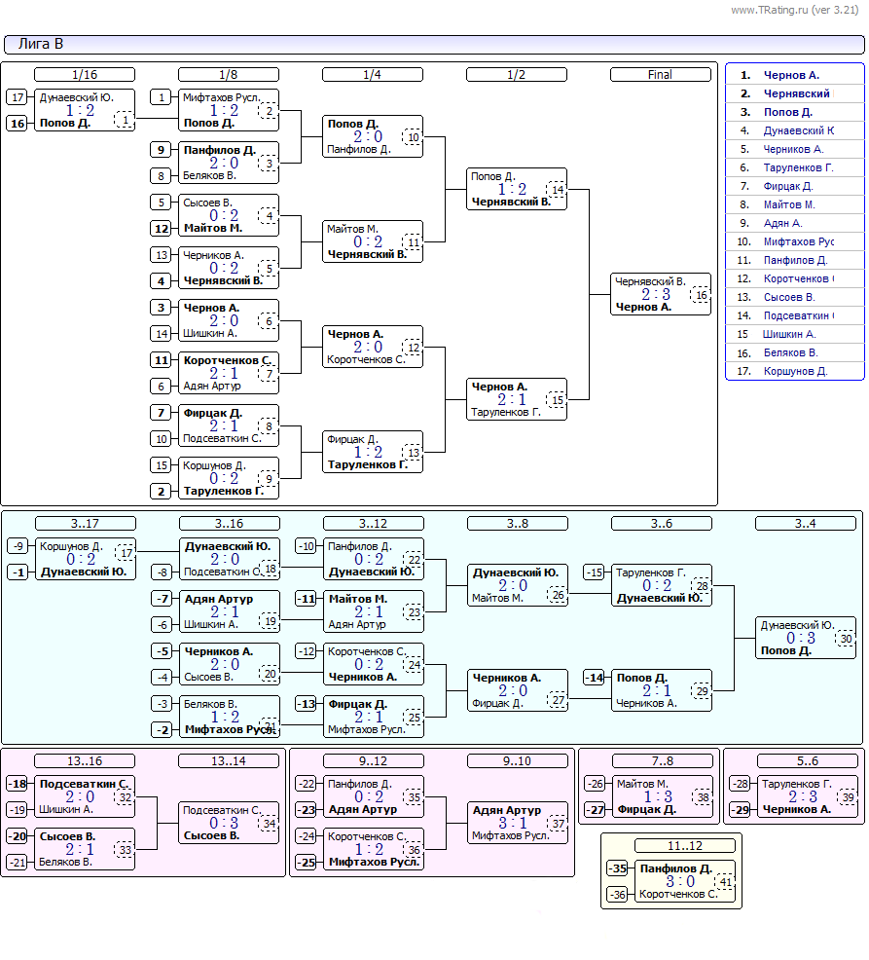The width and height of the screenshot is (869, 960).
Task: Click seed box "-35" beside Панфилов Д.
Action: [618, 868]
